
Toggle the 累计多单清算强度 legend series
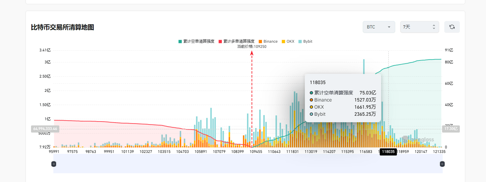tap(236, 41)
